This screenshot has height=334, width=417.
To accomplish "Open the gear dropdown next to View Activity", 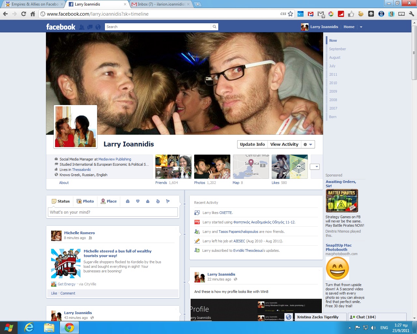I will point(308,144).
